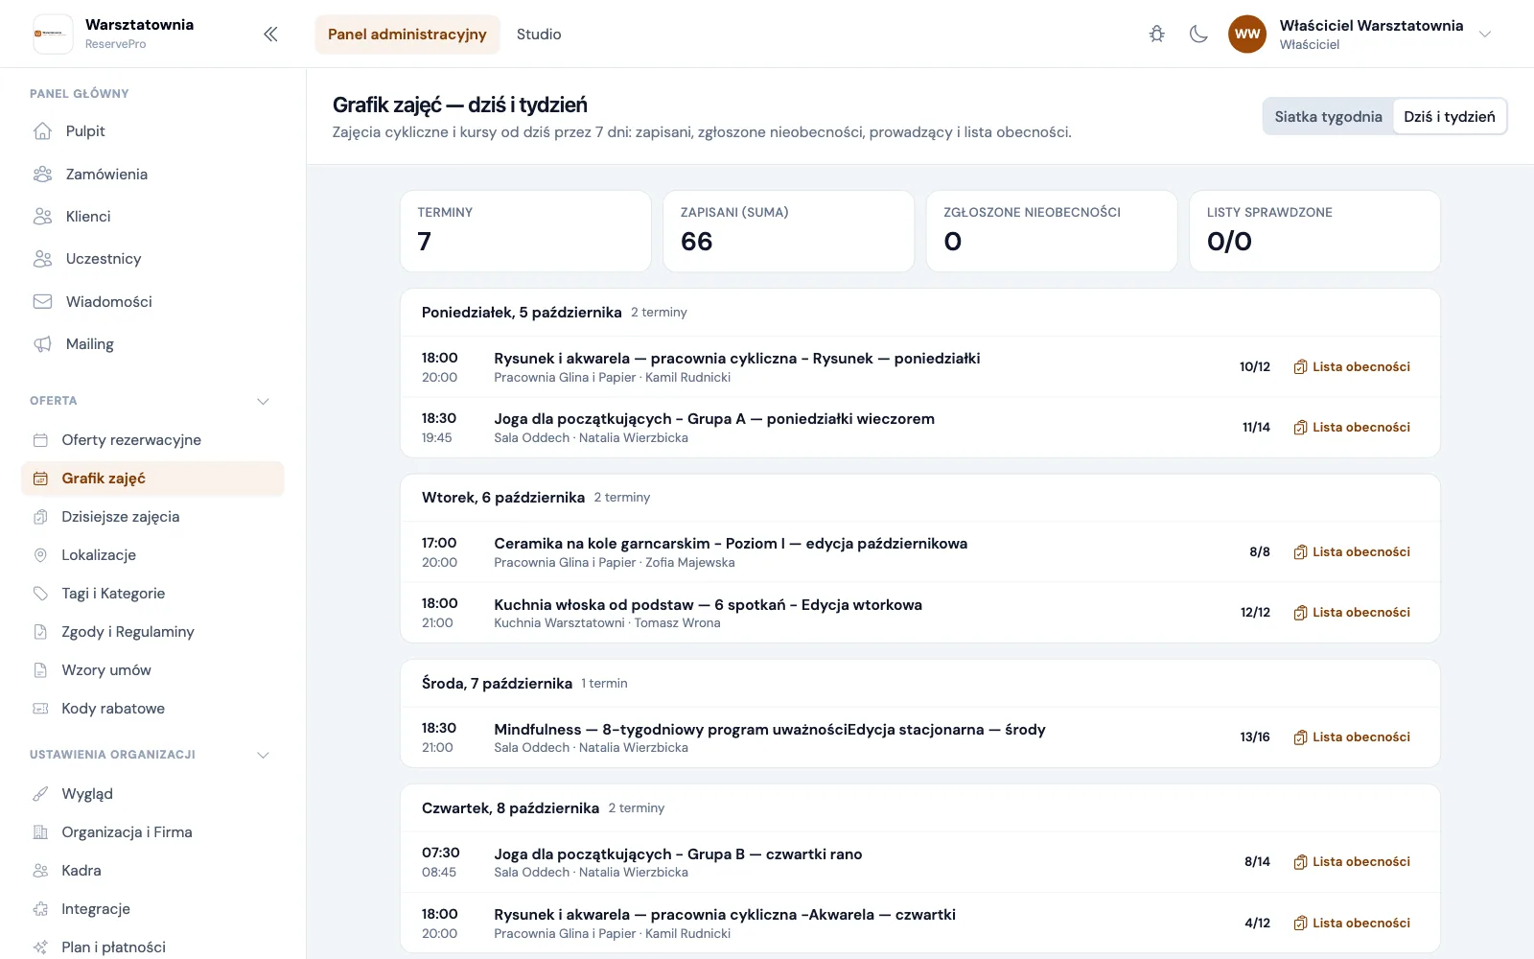The height and width of the screenshot is (959, 1534).
Task: Toggle dark mode with the moon icon
Action: tap(1198, 35)
